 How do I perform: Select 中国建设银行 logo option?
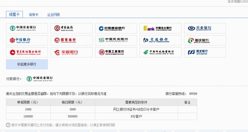(x=116, y=28)
